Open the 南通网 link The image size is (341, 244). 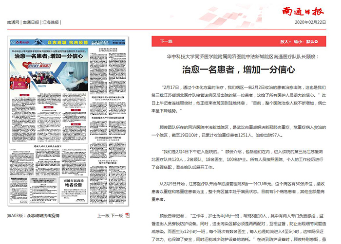(x=13, y=22)
